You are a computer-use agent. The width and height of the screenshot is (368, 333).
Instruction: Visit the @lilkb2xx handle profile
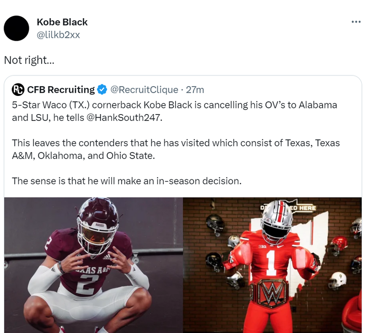click(x=58, y=35)
